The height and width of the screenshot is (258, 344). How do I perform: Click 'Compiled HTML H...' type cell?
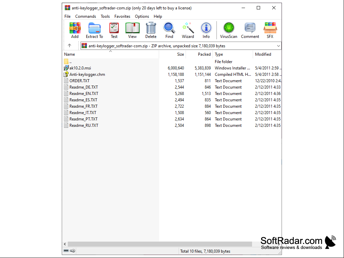[x=233, y=74]
